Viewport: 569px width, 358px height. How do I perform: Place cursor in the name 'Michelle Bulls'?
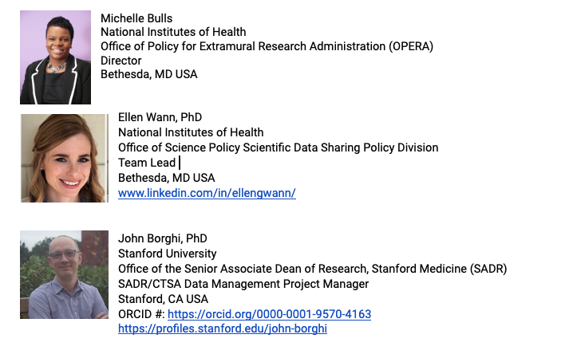click(x=136, y=18)
